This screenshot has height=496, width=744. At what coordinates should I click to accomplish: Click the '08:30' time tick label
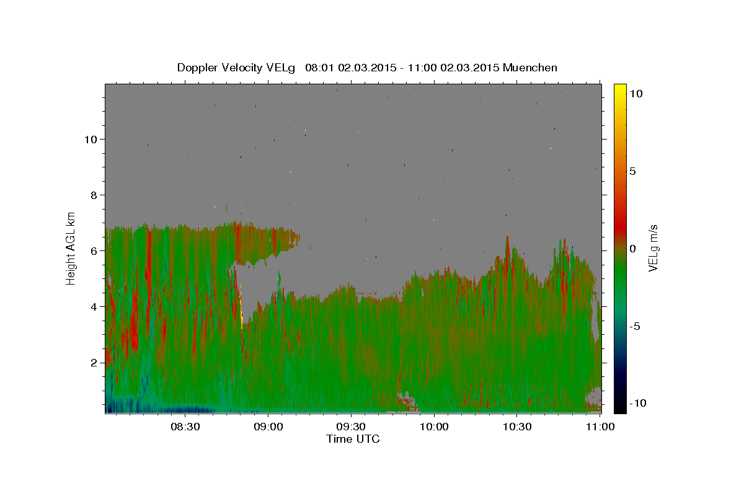[185, 427]
